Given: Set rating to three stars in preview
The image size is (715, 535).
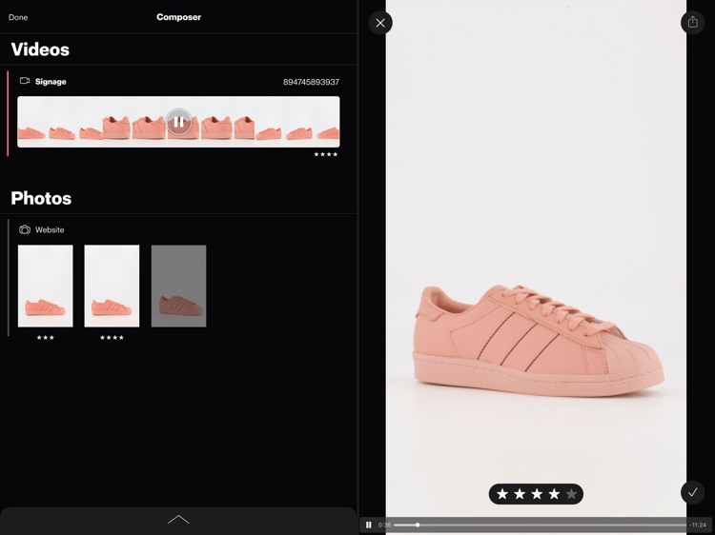Looking at the screenshot, I should tap(537, 494).
